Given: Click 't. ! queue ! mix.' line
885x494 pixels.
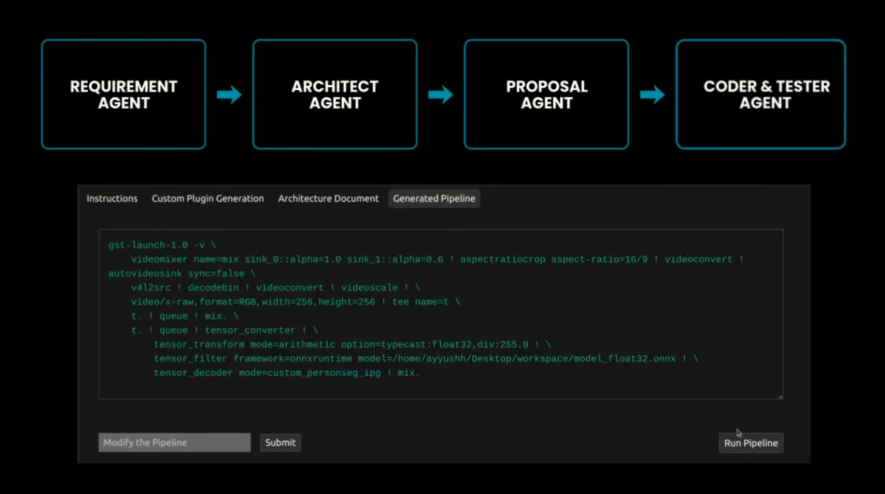Looking at the screenshot, I should 185,316.
